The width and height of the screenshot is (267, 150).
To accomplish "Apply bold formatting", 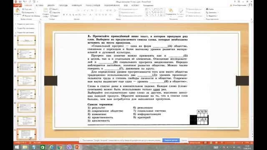I will pyautogui.click(x=64, y=15).
